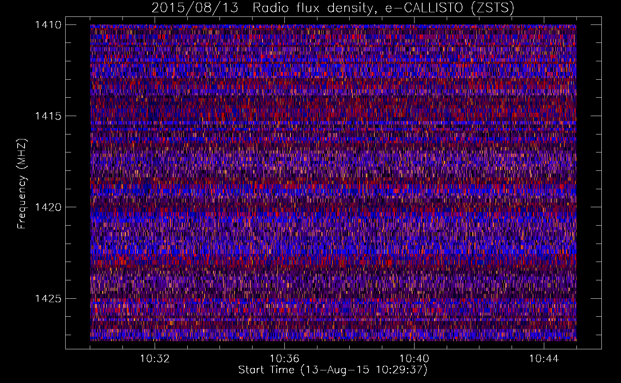Select the 1420 frequency tick label
The height and width of the screenshot is (383, 621).
click(48, 207)
